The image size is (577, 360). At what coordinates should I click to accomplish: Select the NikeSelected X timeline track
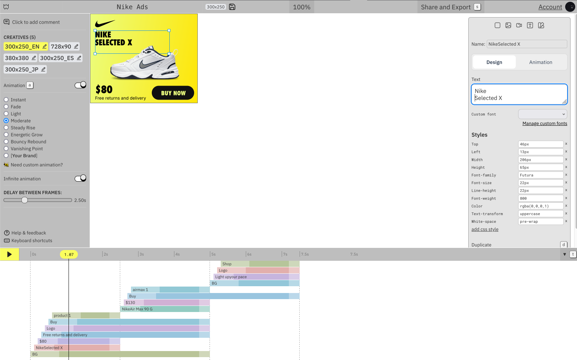coord(77,348)
